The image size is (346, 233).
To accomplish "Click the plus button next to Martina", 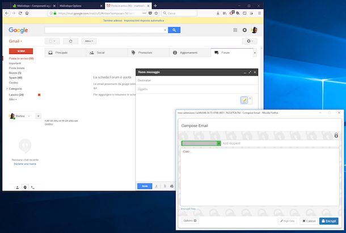I will [38, 116].
